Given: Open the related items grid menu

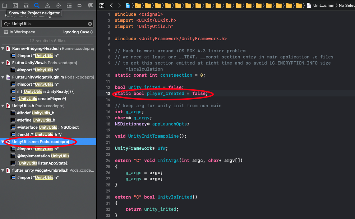Looking at the screenshot, I should pyautogui.click(x=102, y=5).
